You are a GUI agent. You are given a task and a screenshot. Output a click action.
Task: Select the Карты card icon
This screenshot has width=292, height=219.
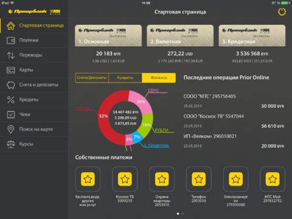click(11, 70)
